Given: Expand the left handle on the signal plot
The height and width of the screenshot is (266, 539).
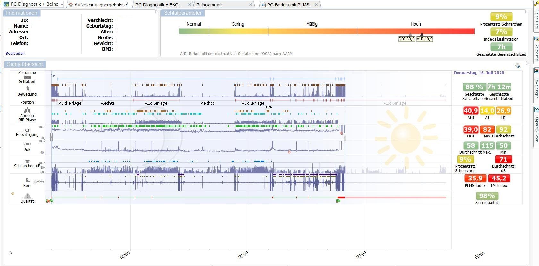Looking at the screenshot, I should click(51, 137).
